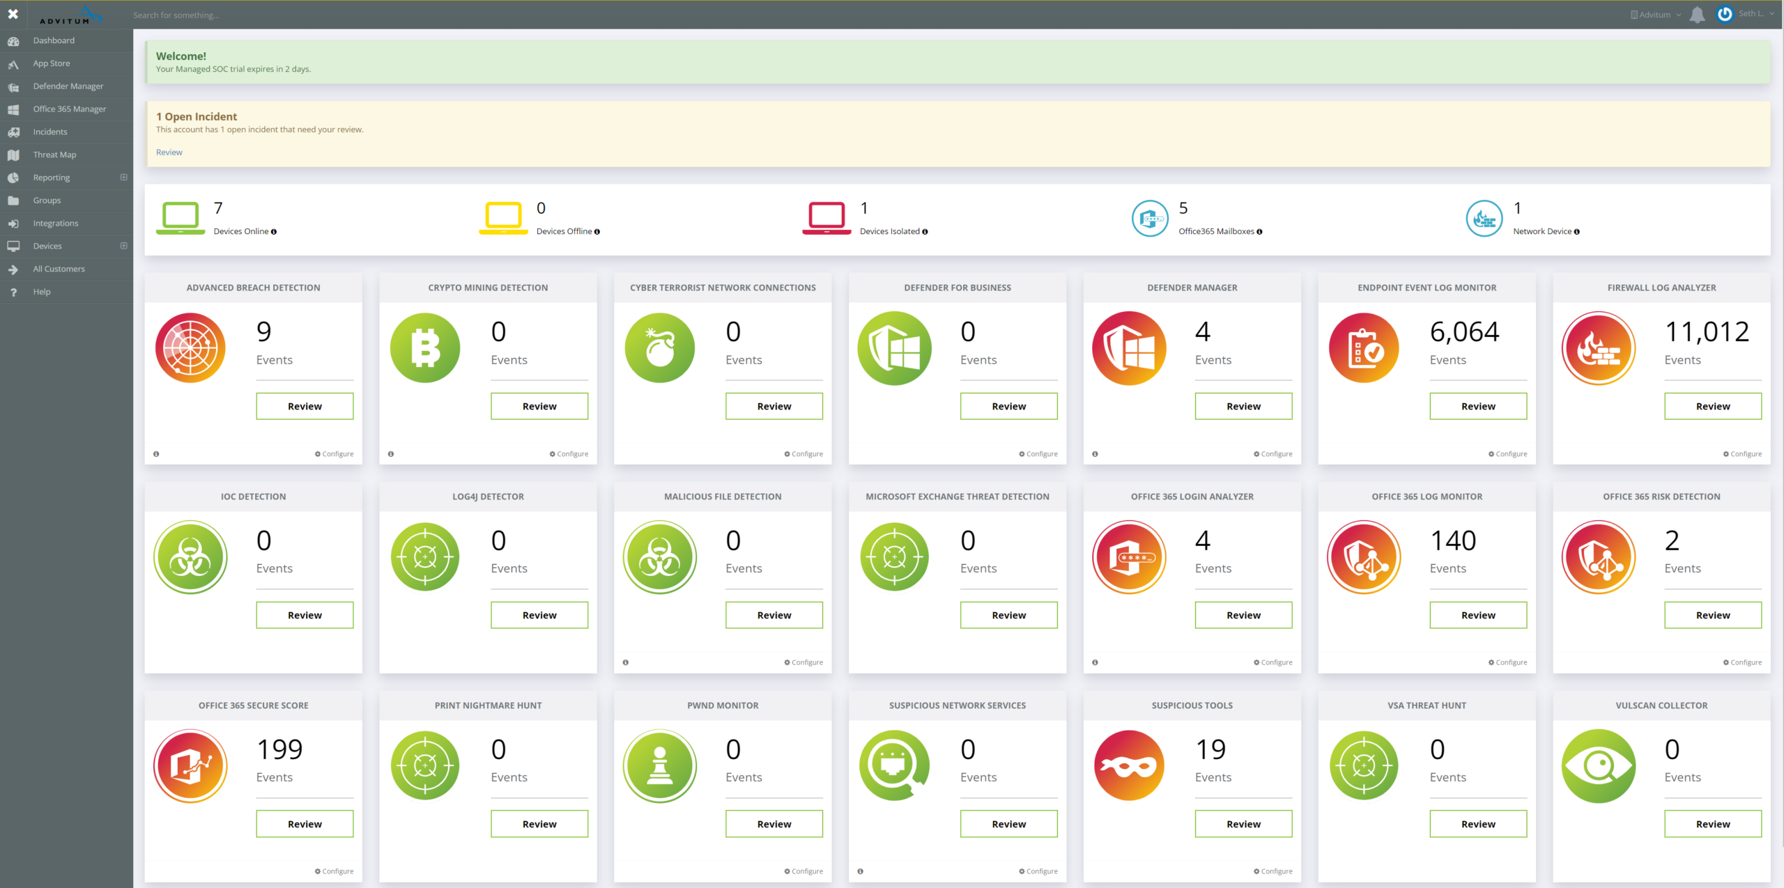Go to Office 365 Manager in sidebar
The image size is (1784, 888).
click(x=70, y=109)
